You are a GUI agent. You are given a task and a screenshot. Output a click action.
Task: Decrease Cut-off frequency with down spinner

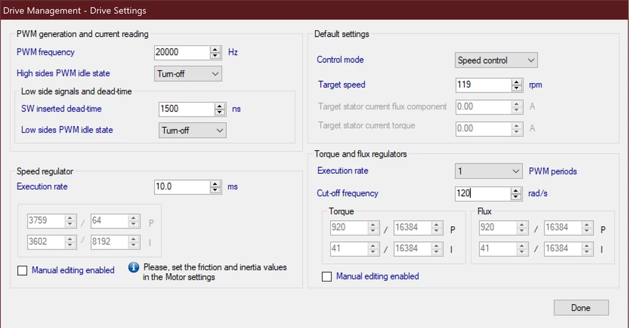(516, 197)
